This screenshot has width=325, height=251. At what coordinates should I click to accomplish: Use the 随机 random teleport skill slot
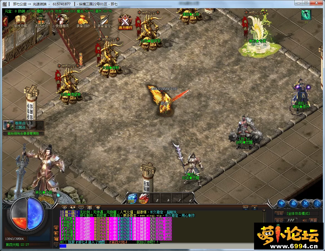[144, 198]
